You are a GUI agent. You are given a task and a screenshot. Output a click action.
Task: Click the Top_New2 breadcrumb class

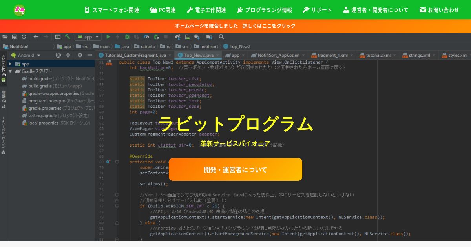click(x=237, y=46)
